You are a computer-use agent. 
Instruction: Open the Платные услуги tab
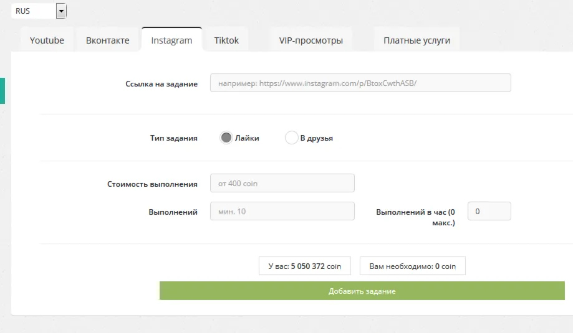click(x=417, y=40)
